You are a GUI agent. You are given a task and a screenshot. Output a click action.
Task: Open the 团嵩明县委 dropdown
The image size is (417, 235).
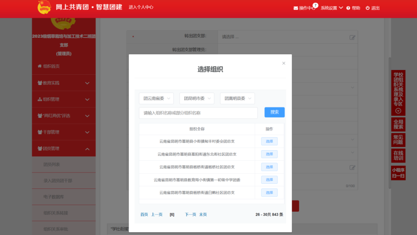click(x=237, y=98)
